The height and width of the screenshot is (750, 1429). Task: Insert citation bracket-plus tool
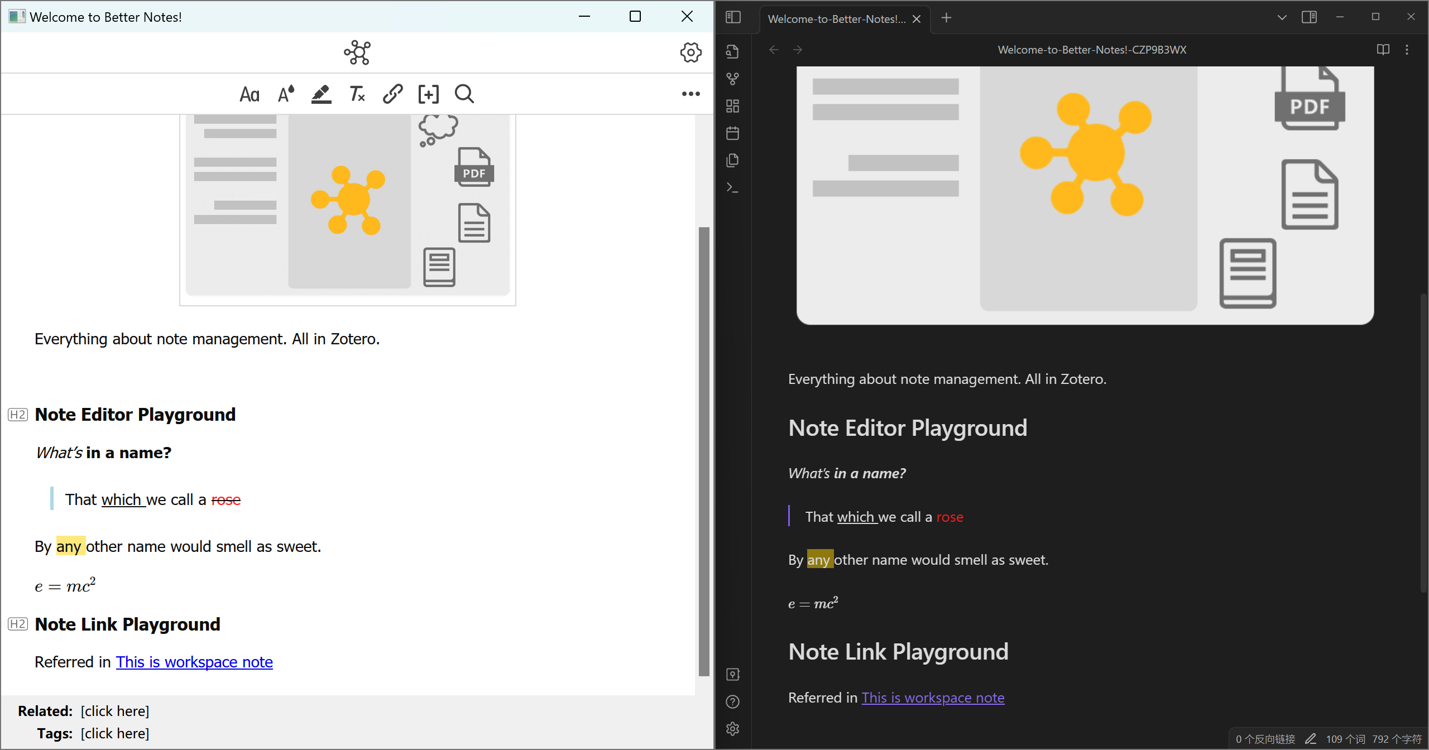pos(428,94)
